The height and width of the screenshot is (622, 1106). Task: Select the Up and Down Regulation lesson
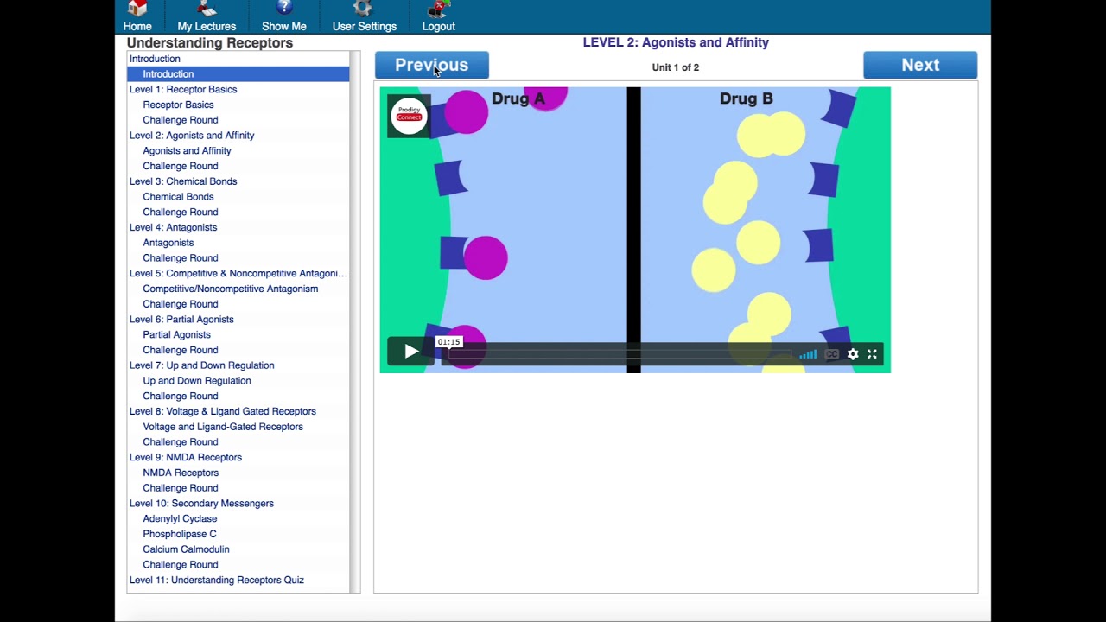tap(197, 381)
